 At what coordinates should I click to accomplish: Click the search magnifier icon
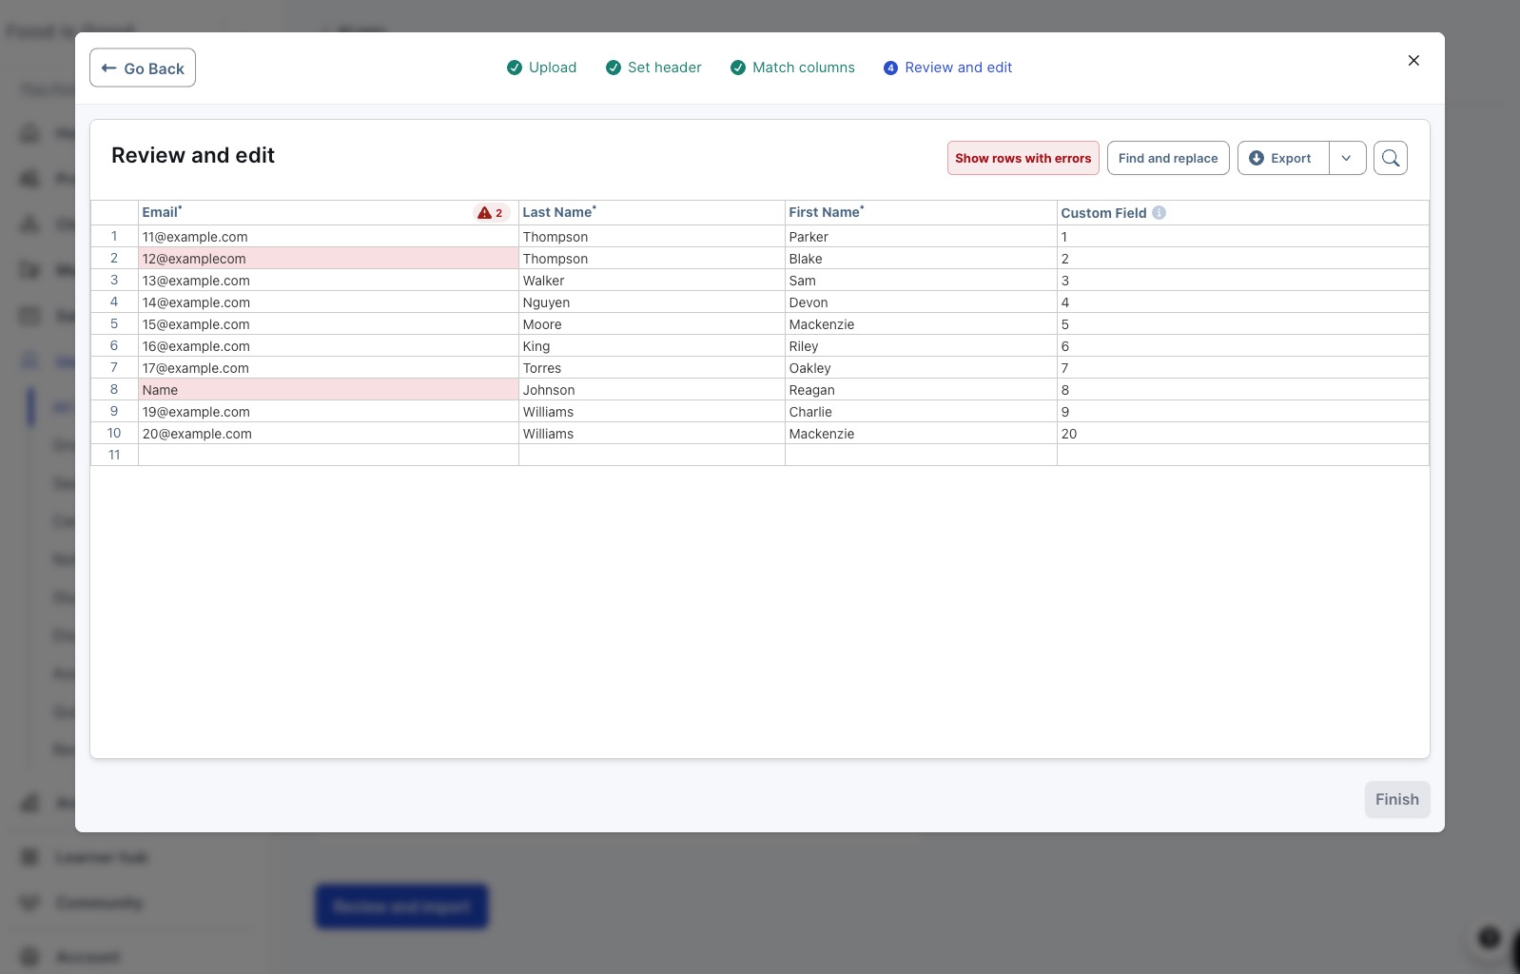click(1391, 158)
